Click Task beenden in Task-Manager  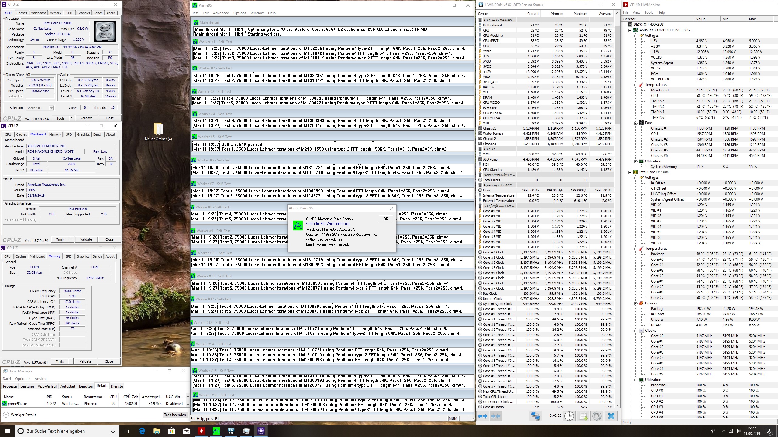coord(175,415)
